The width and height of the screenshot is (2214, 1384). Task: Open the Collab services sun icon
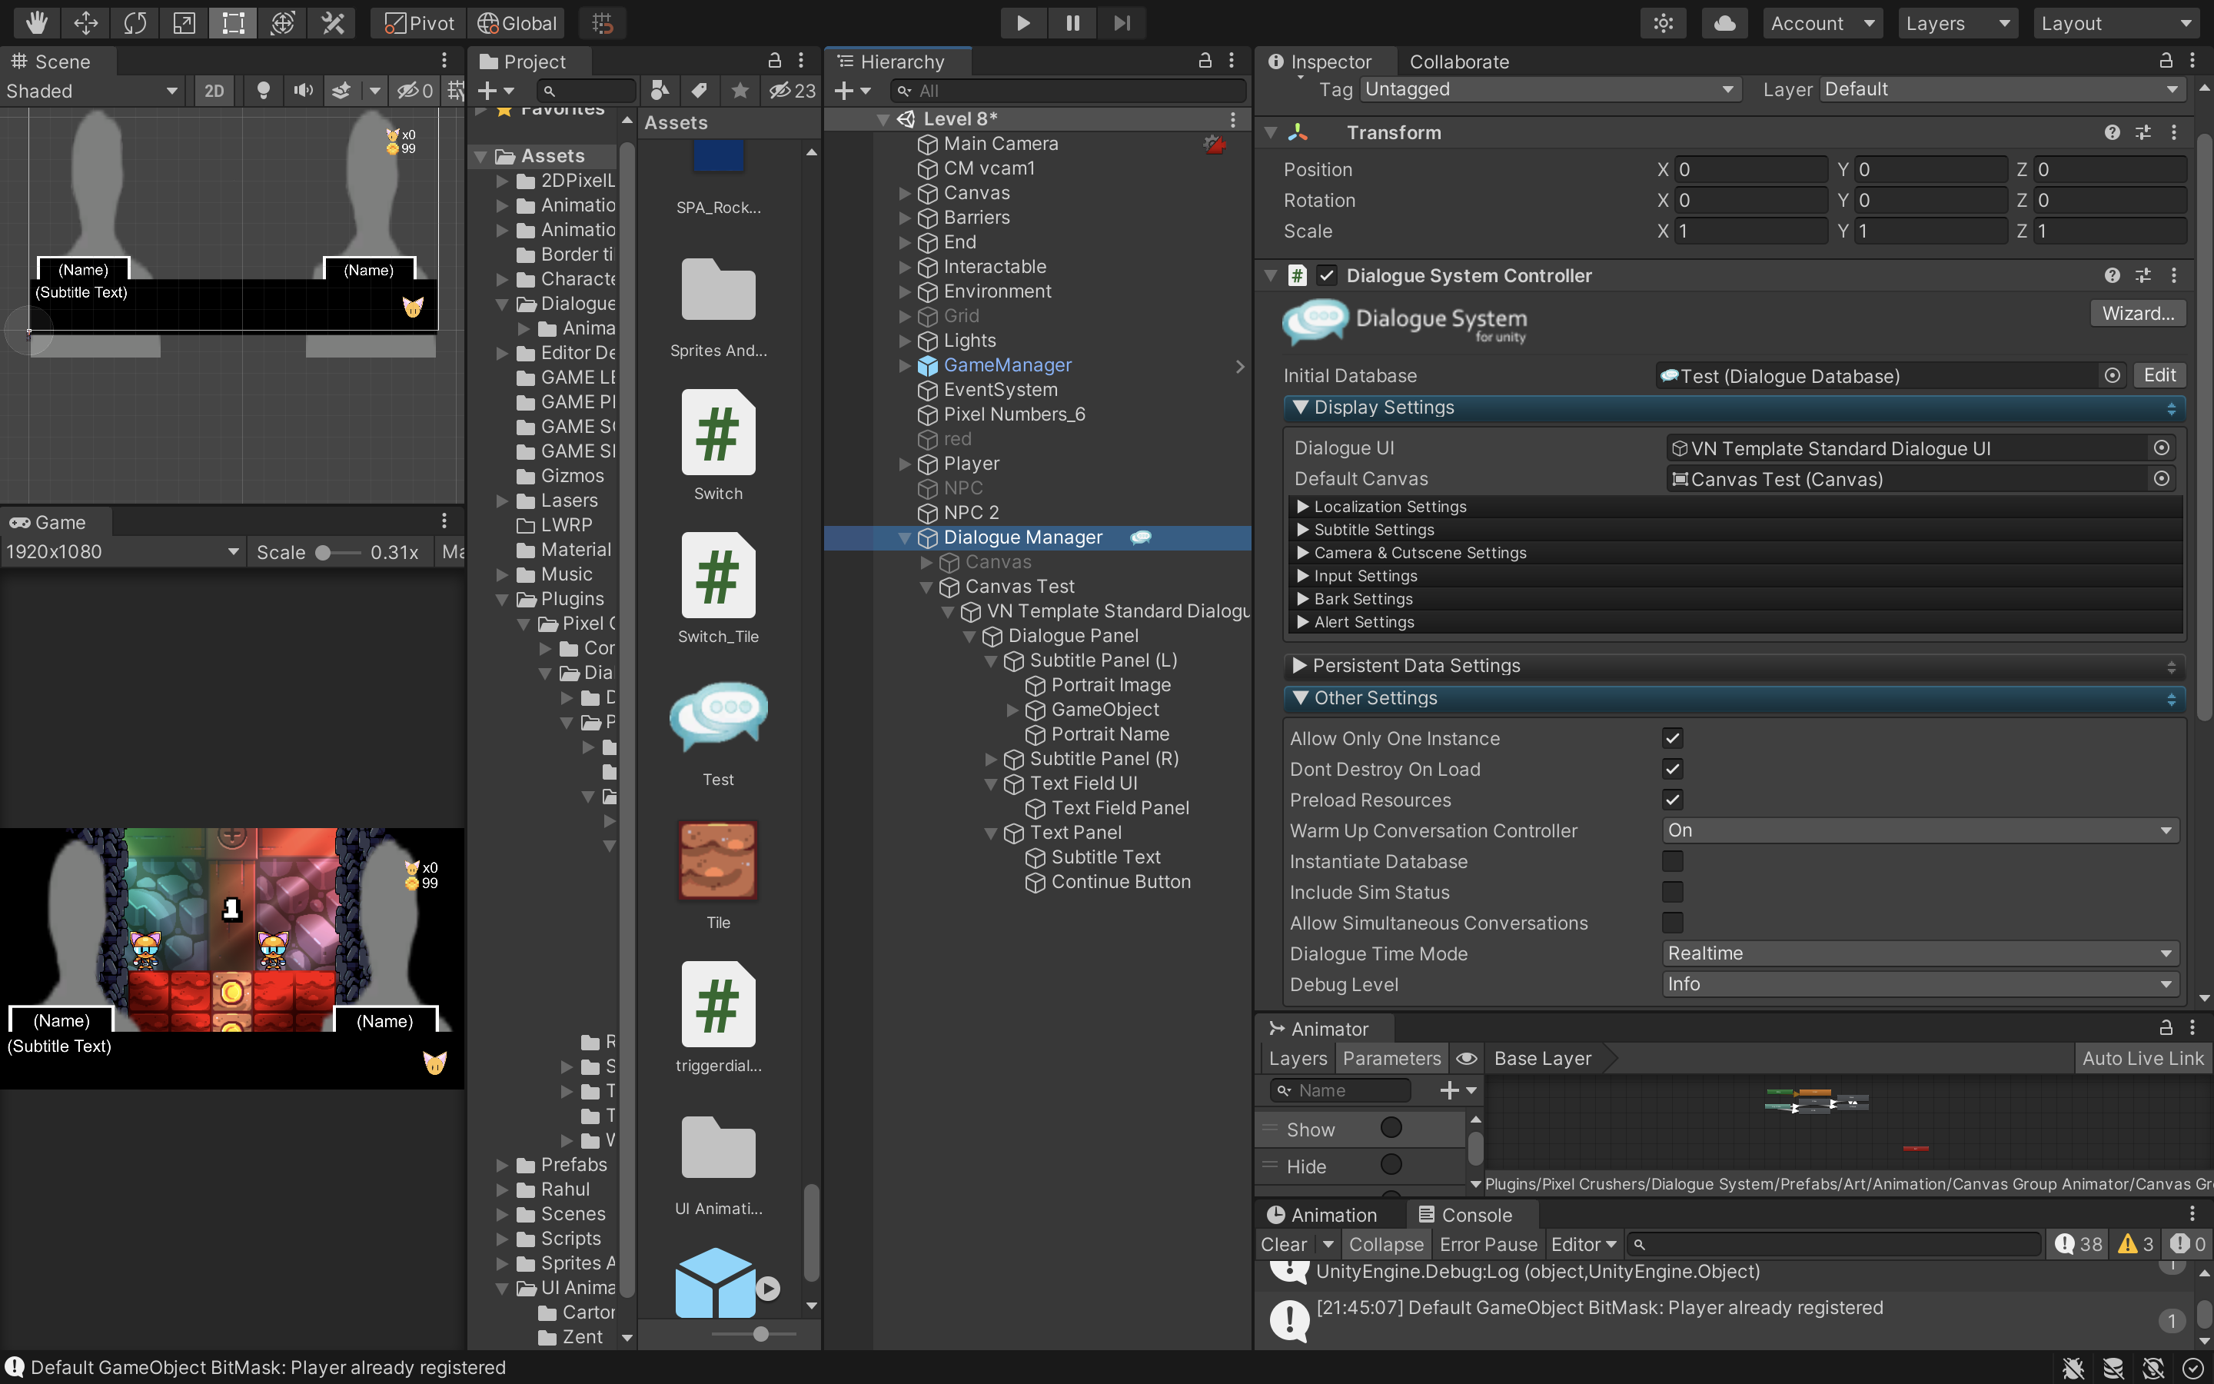[x=1664, y=23]
